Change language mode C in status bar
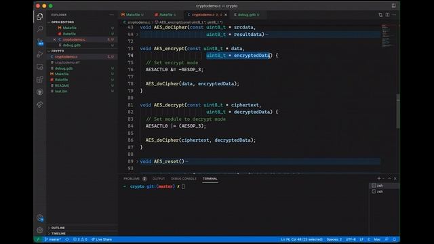 pyautogui.click(x=369, y=239)
